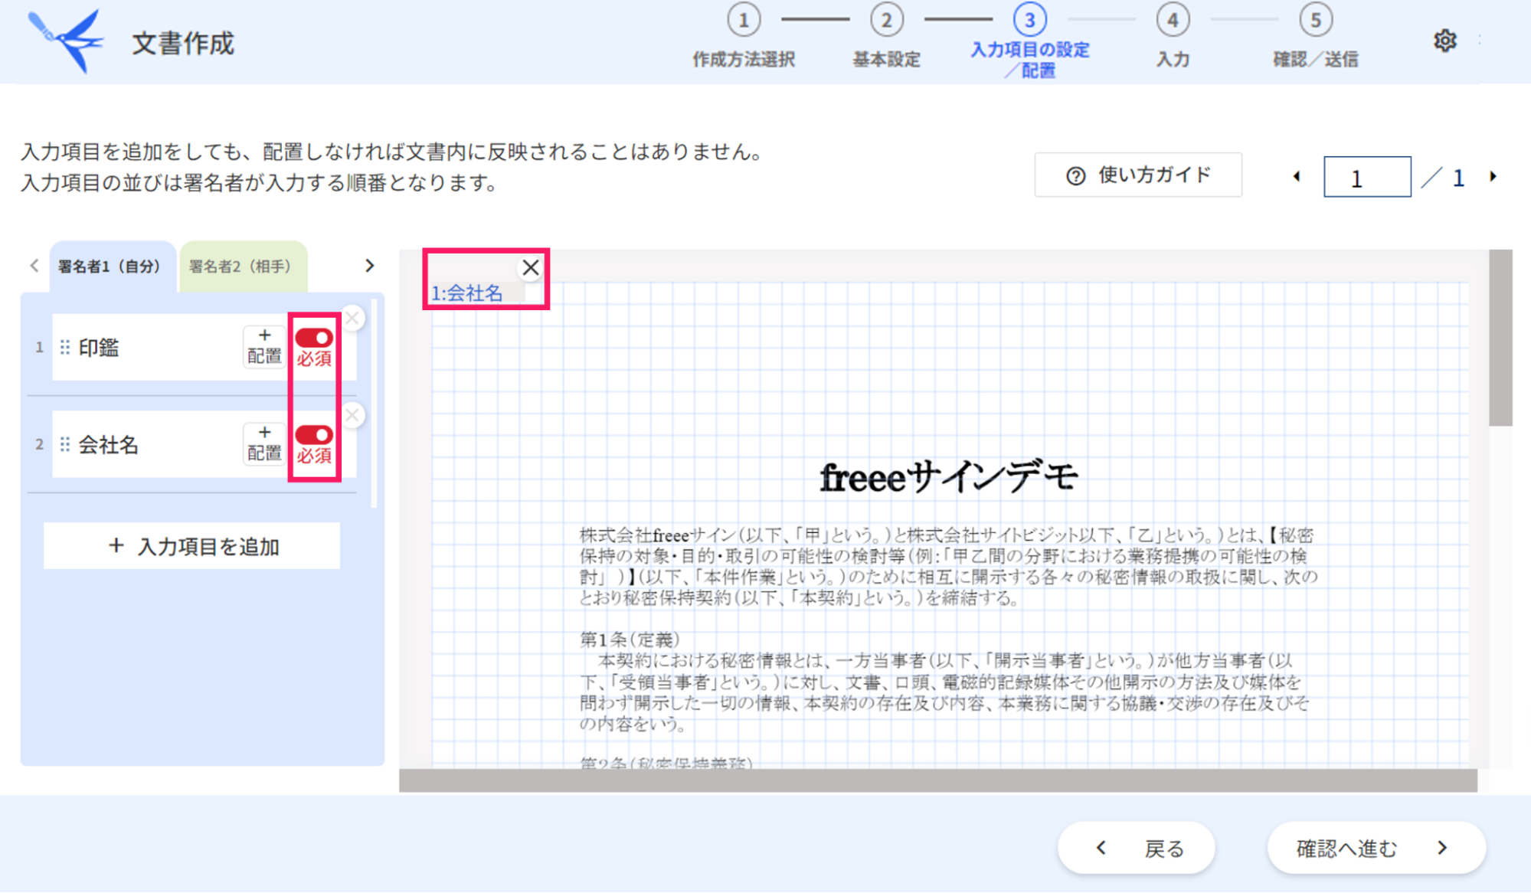The height and width of the screenshot is (893, 1531).
Task: Remove 印鑑 item with X icon
Action: (x=352, y=318)
